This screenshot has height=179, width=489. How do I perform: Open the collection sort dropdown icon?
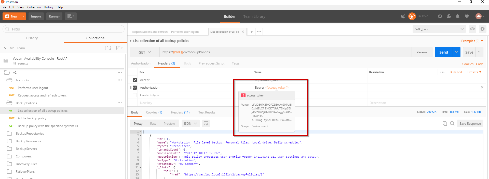[119, 48]
